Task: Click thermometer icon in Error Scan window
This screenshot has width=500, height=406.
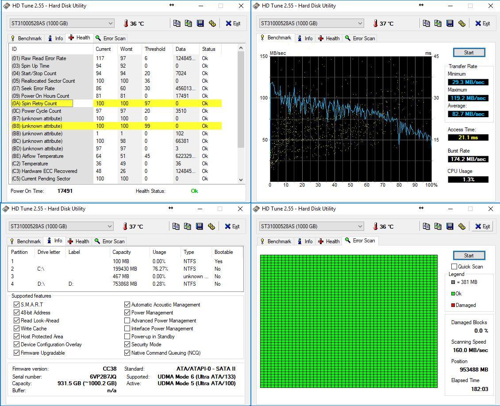Action: [x=375, y=226]
